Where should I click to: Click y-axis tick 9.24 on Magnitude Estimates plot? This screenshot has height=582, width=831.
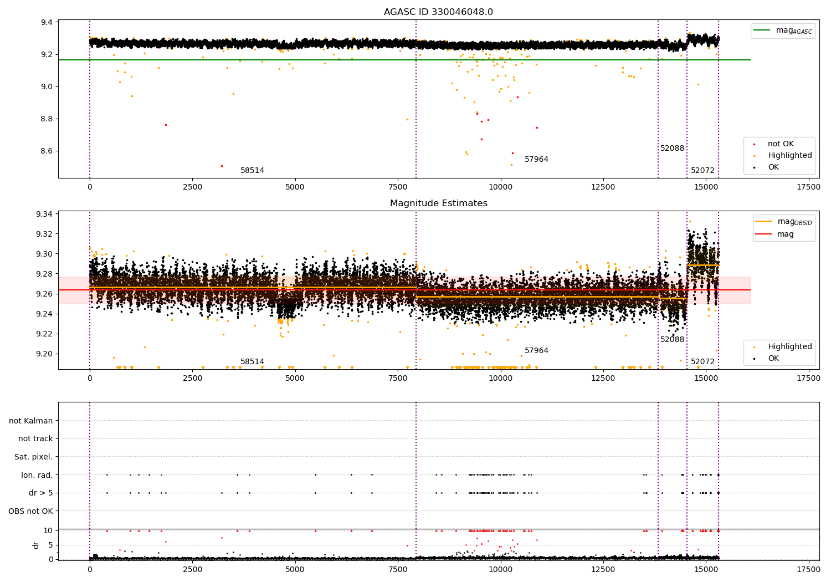point(44,314)
